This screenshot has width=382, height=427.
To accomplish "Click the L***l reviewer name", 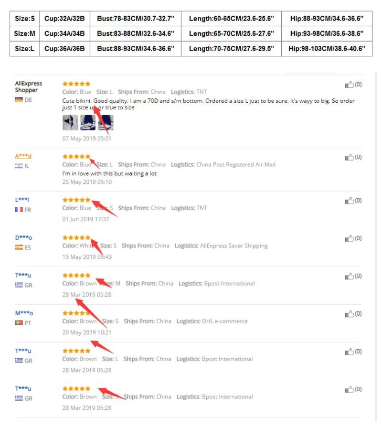I will click(x=22, y=200).
